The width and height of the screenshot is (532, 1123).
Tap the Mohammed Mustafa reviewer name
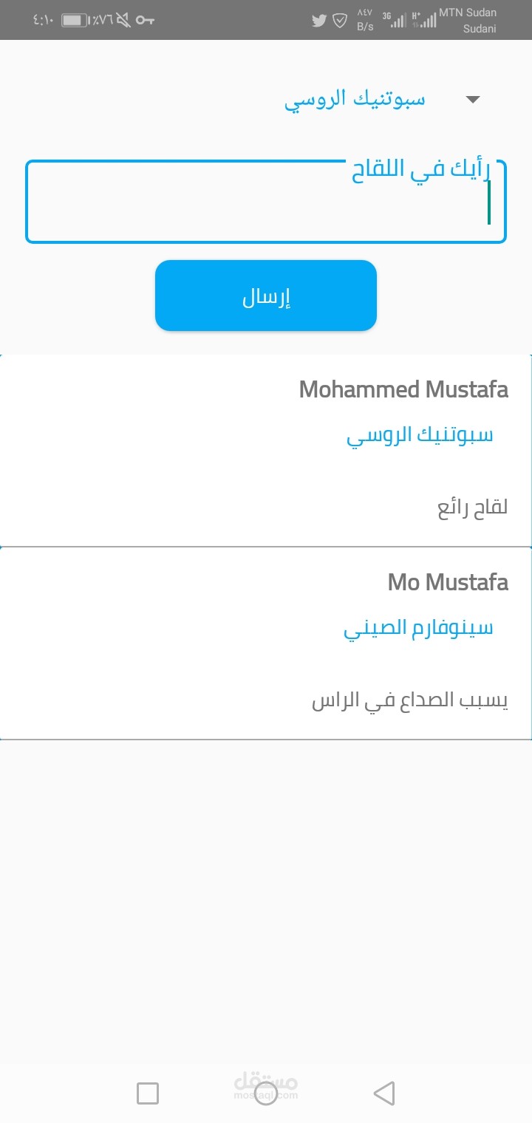[x=403, y=389]
